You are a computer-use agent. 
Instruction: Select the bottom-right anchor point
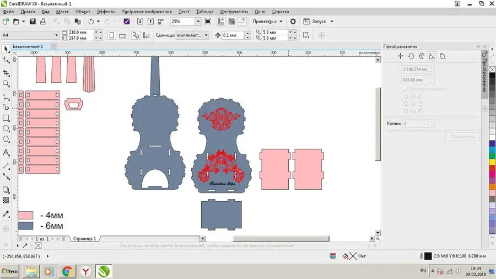pos(420,111)
